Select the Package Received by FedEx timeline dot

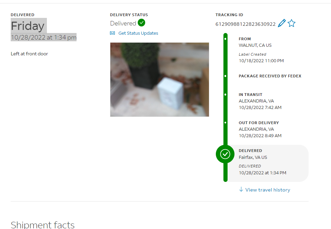(x=225, y=76)
